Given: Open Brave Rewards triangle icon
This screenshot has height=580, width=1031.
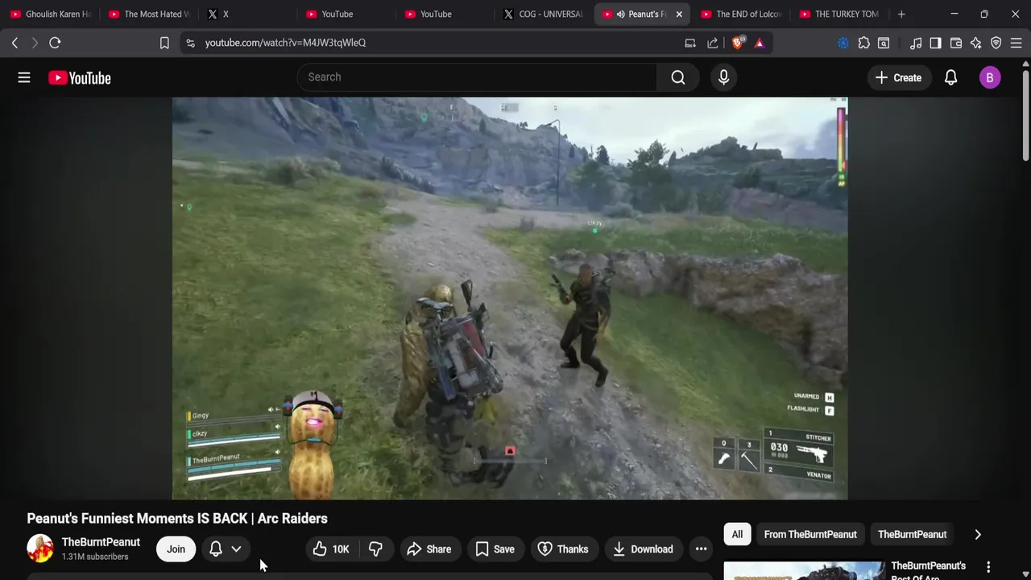Looking at the screenshot, I should pyautogui.click(x=760, y=43).
